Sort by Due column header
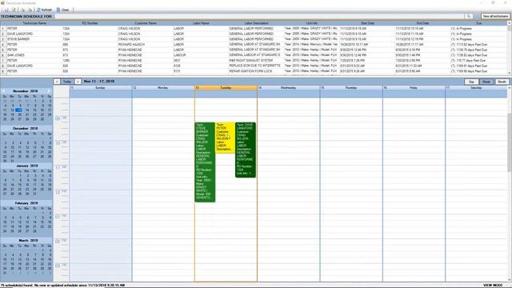The height and width of the screenshot is (288, 512). click(x=478, y=23)
